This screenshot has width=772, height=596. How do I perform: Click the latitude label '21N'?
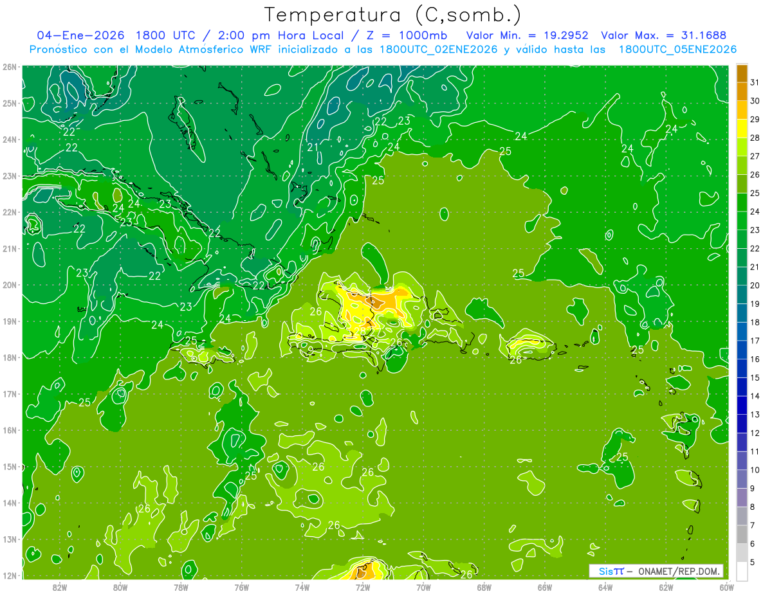(10, 248)
